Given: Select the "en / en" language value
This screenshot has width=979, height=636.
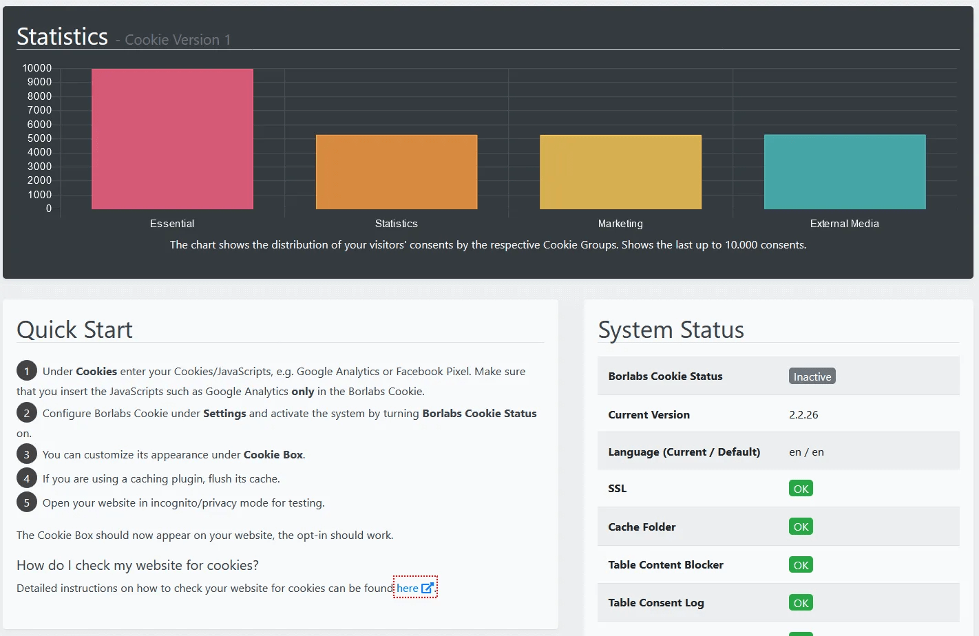Looking at the screenshot, I should [x=806, y=452].
